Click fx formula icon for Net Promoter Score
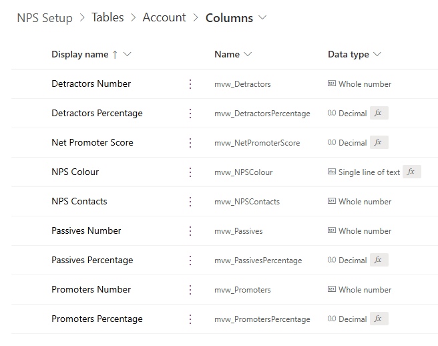438x346 pixels. click(378, 143)
